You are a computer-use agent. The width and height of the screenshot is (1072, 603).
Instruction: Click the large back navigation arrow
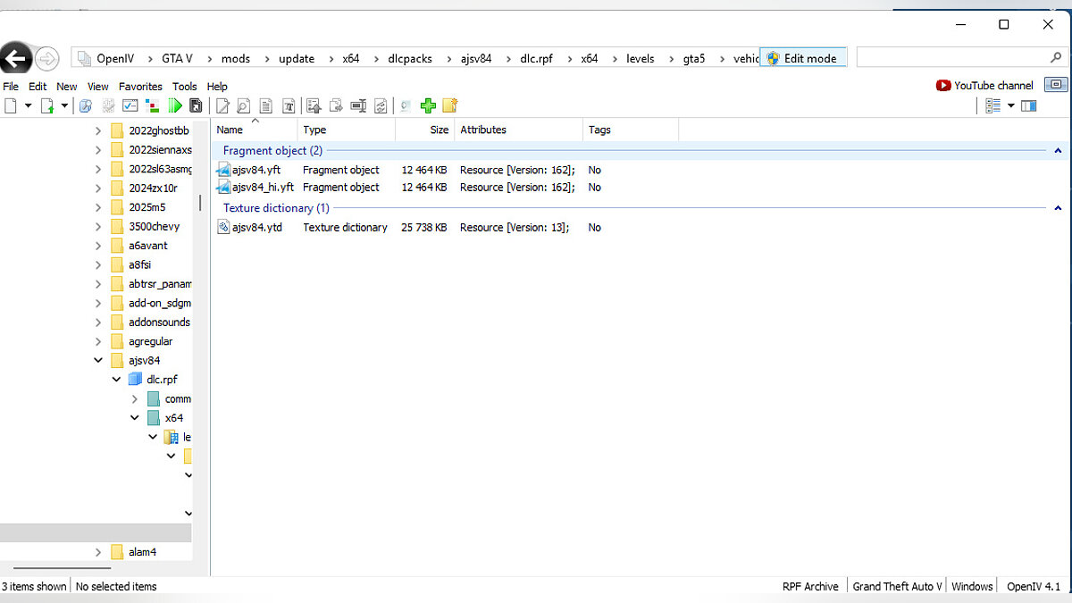15,59
